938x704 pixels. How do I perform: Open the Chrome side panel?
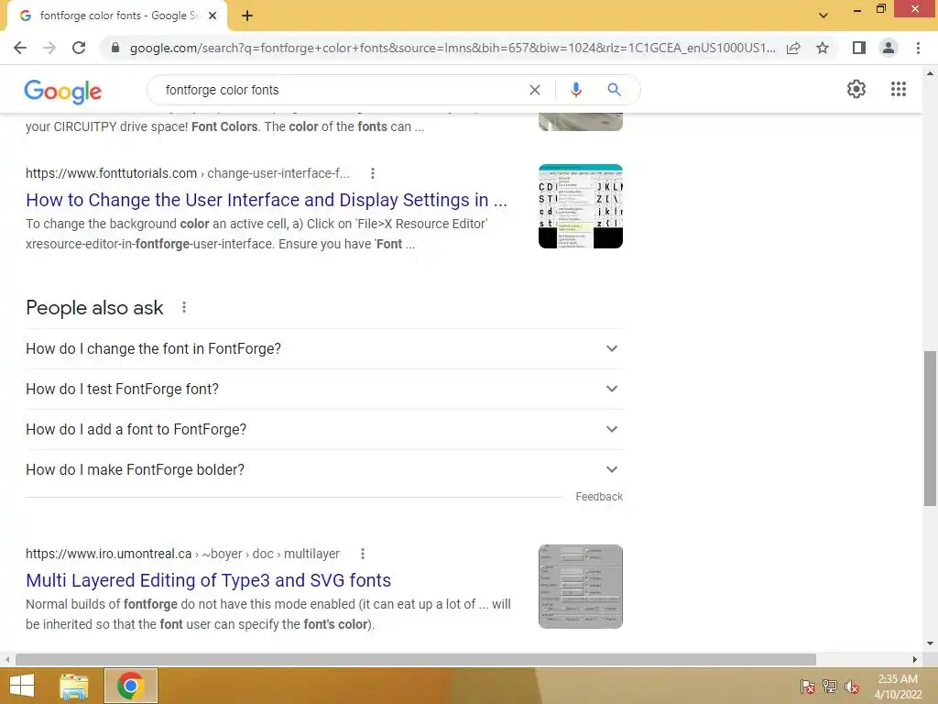[859, 48]
